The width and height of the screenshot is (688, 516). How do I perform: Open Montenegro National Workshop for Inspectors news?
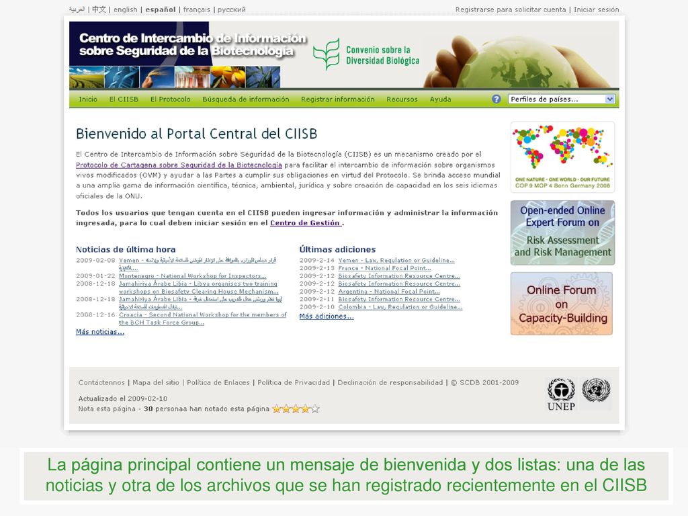coord(193,276)
